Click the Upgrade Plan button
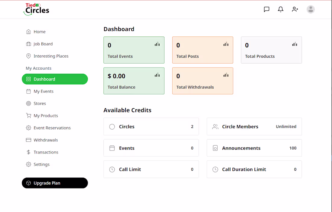Image resolution: width=332 pixels, height=212 pixels. (55, 183)
